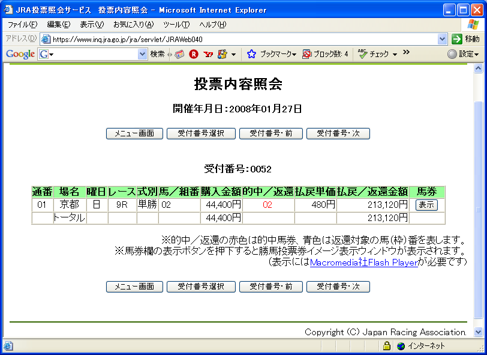The height and width of the screenshot is (355, 487).
Task: Click the Google logo in toolbar
Action: tap(20, 54)
